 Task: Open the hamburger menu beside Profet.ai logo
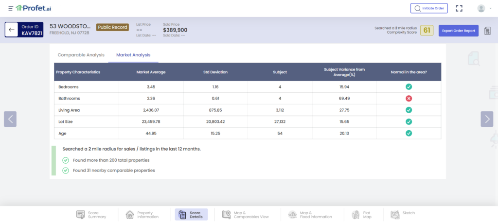coord(11,8)
